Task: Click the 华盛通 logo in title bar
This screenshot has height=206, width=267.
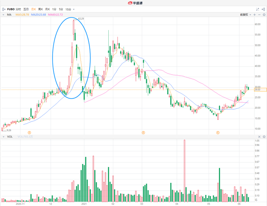Action: click(135, 3)
